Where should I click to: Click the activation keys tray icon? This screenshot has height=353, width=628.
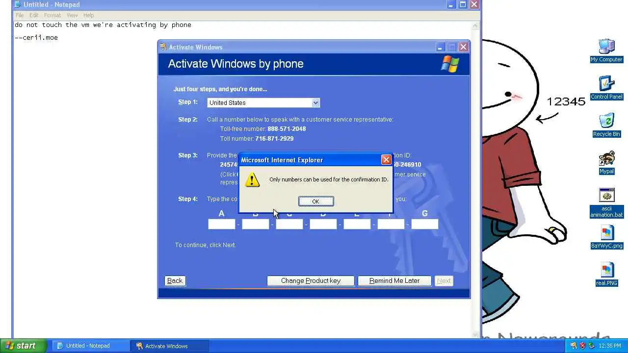pyautogui.click(x=573, y=346)
